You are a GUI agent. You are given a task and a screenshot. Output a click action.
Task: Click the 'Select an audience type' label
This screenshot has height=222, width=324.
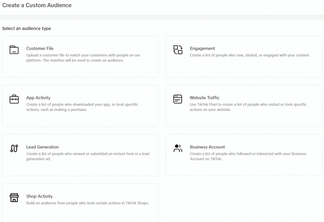[27, 29]
